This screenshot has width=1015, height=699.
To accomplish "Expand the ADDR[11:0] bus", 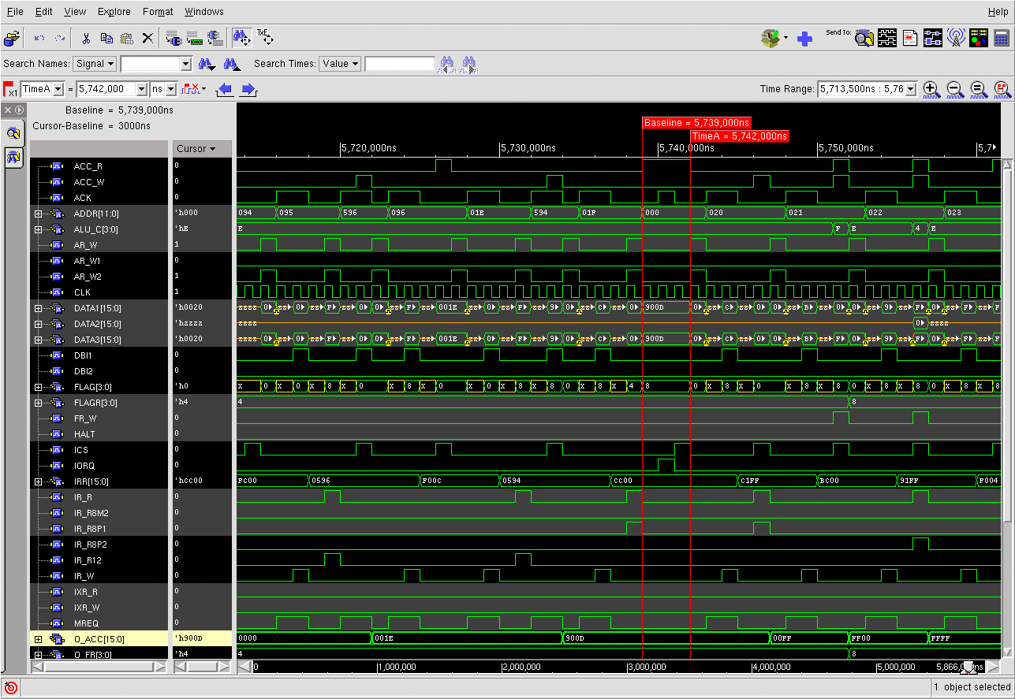I will pos(38,214).
